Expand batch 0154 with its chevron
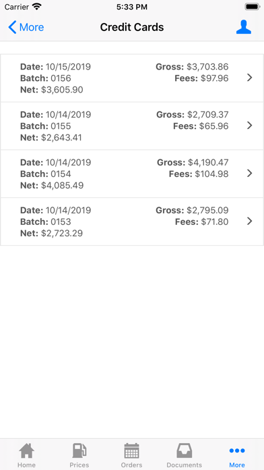This screenshot has height=470, width=264. (250, 174)
